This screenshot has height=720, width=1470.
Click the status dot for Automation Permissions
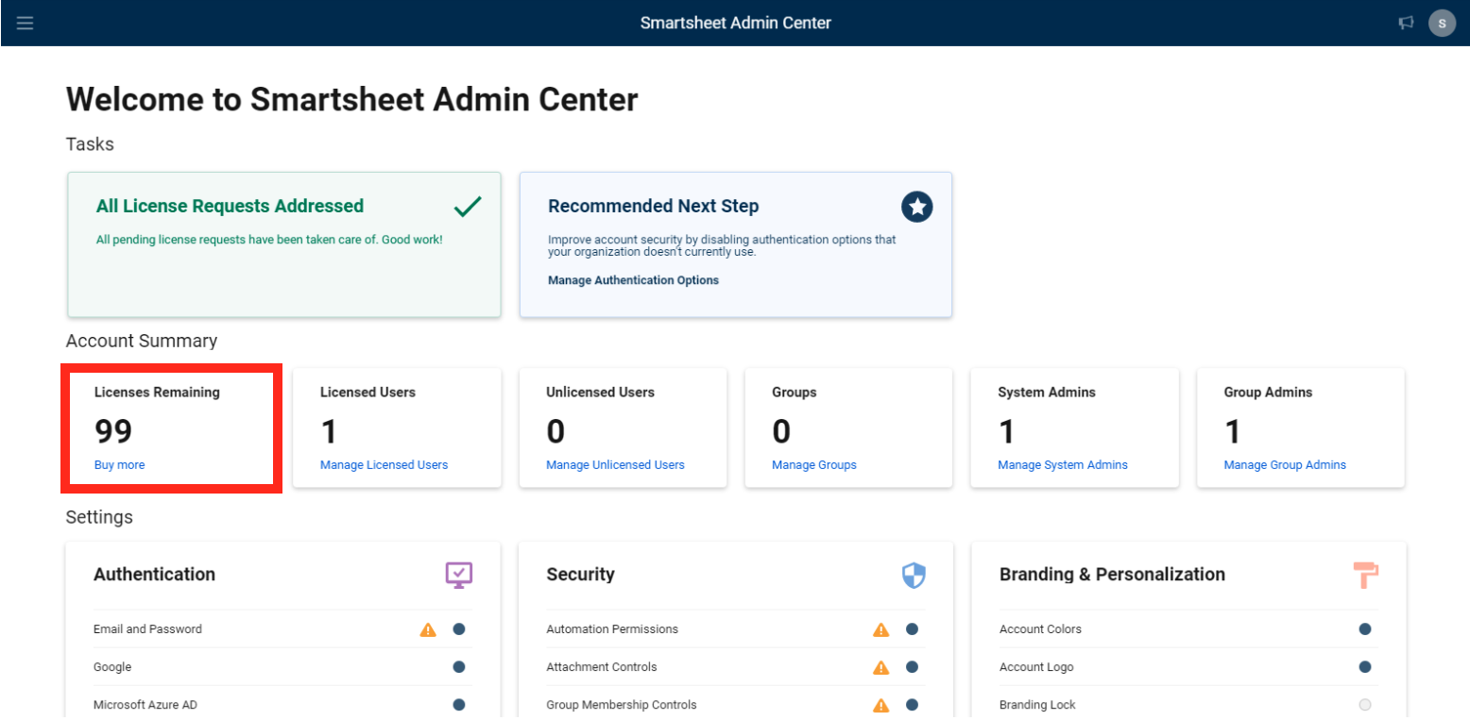tap(912, 629)
